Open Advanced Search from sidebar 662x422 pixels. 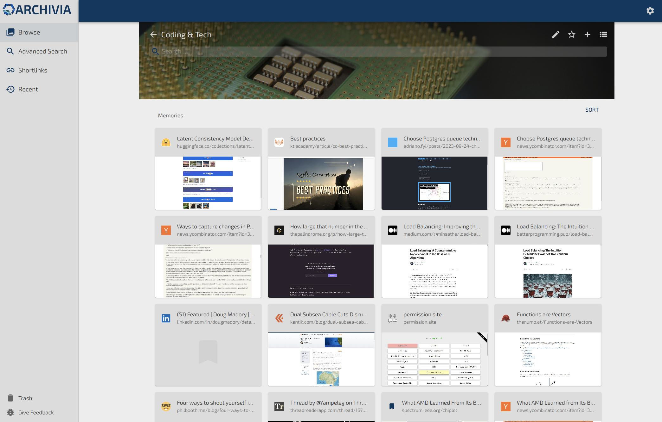point(42,51)
